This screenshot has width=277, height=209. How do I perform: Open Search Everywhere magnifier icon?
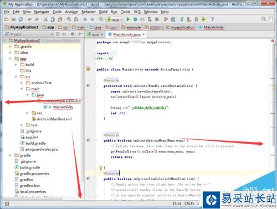(x=264, y=19)
